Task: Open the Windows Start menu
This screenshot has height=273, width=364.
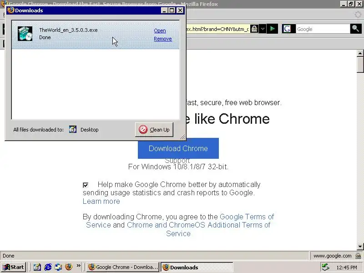Action: pyautogui.click(x=14, y=267)
